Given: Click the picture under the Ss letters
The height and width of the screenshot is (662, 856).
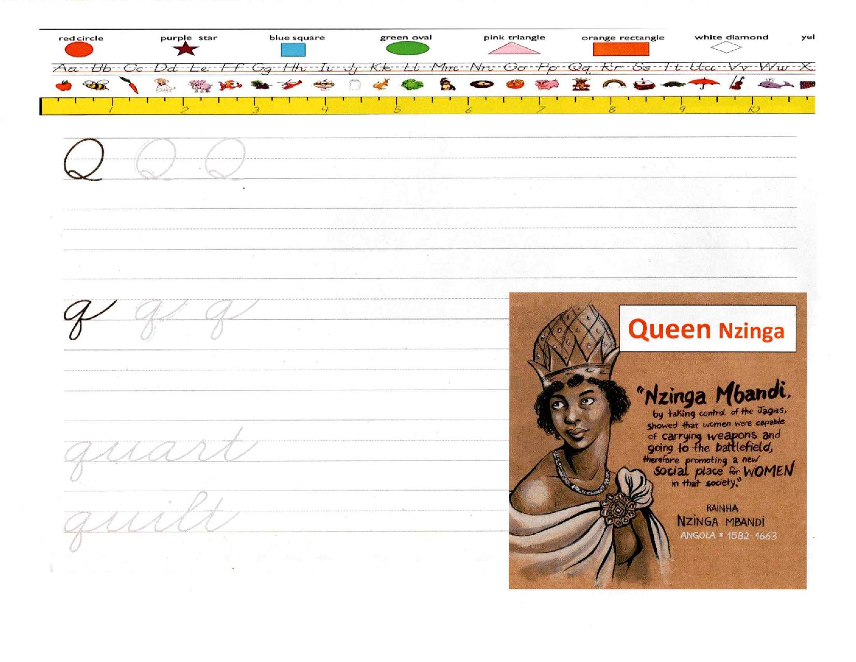Looking at the screenshot, I should tap(644, 85).
